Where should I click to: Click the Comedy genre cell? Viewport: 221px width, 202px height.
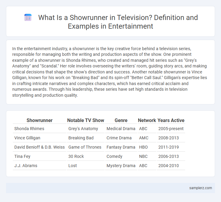(121, 156)
